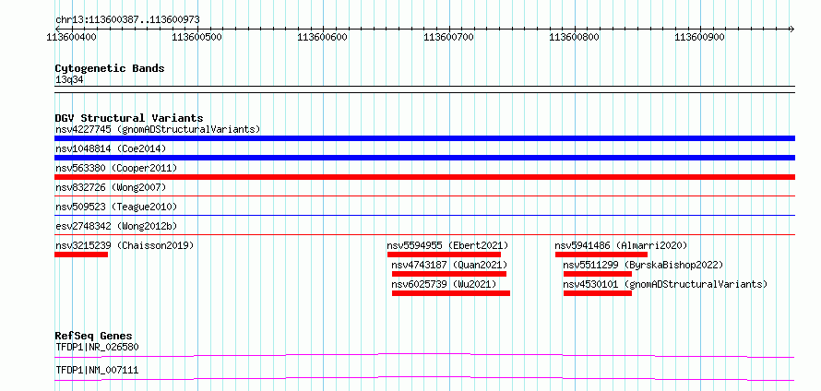821x391 pixels.
Task: Select the short red nsv3215239 bar
Action: [81, 255]
